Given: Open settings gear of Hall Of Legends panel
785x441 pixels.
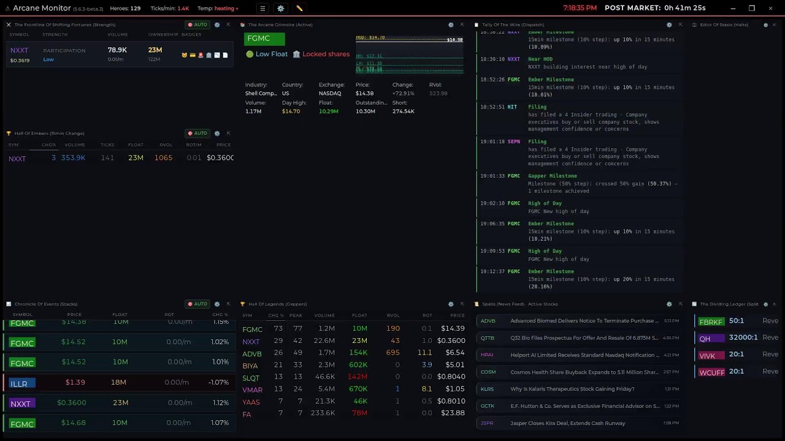Looking at the screenshot, I should pos(451,304).
